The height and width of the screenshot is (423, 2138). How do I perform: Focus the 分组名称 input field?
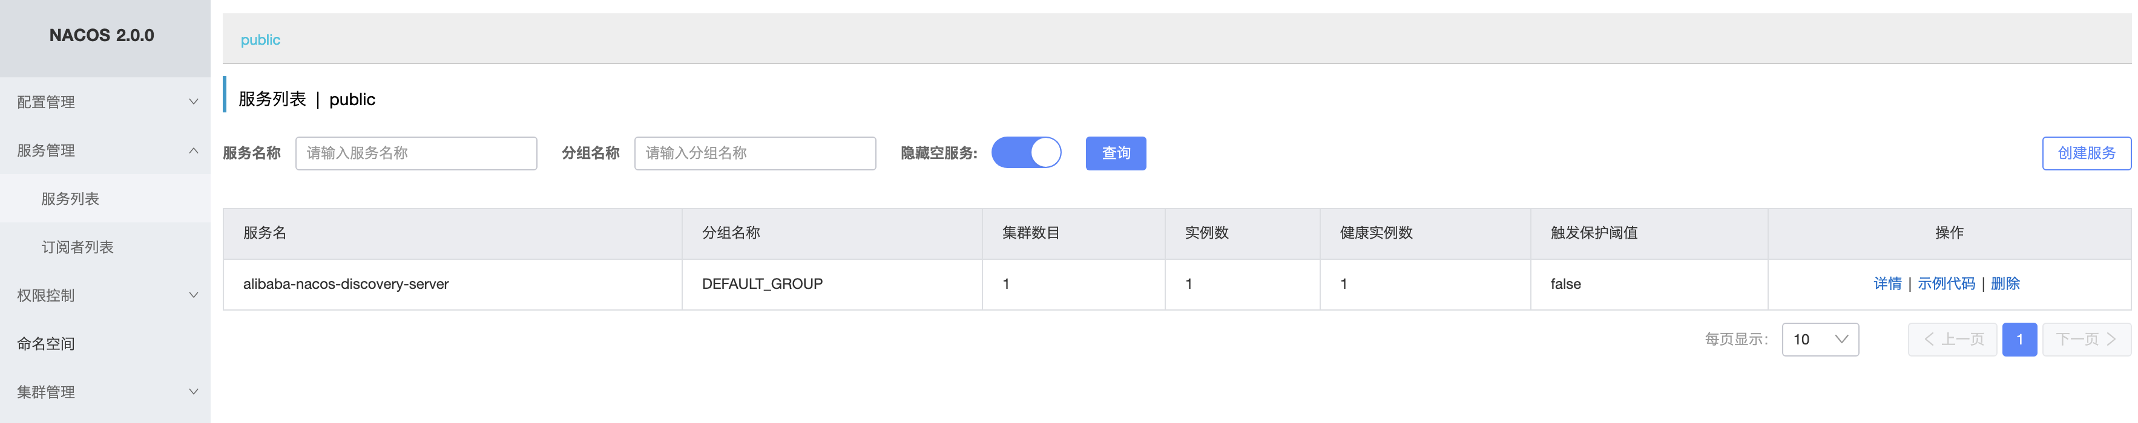754,153
